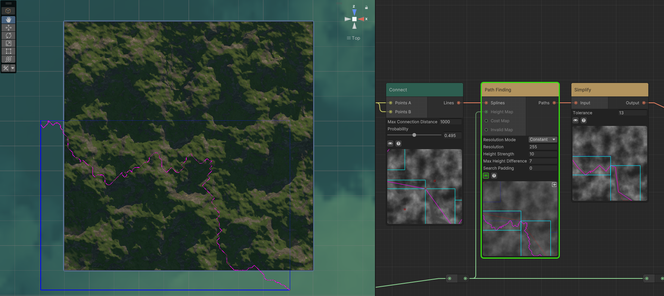Adjust the Probability slider handle
This screenshot has width=664, height=296.
coord(414,135)
